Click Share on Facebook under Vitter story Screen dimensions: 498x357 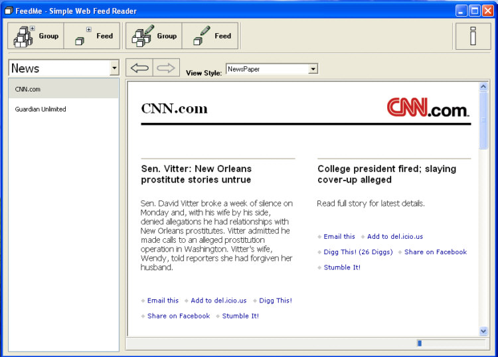tap(179, 316)
